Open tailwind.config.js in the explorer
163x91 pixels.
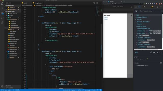[x=14, y=54]
